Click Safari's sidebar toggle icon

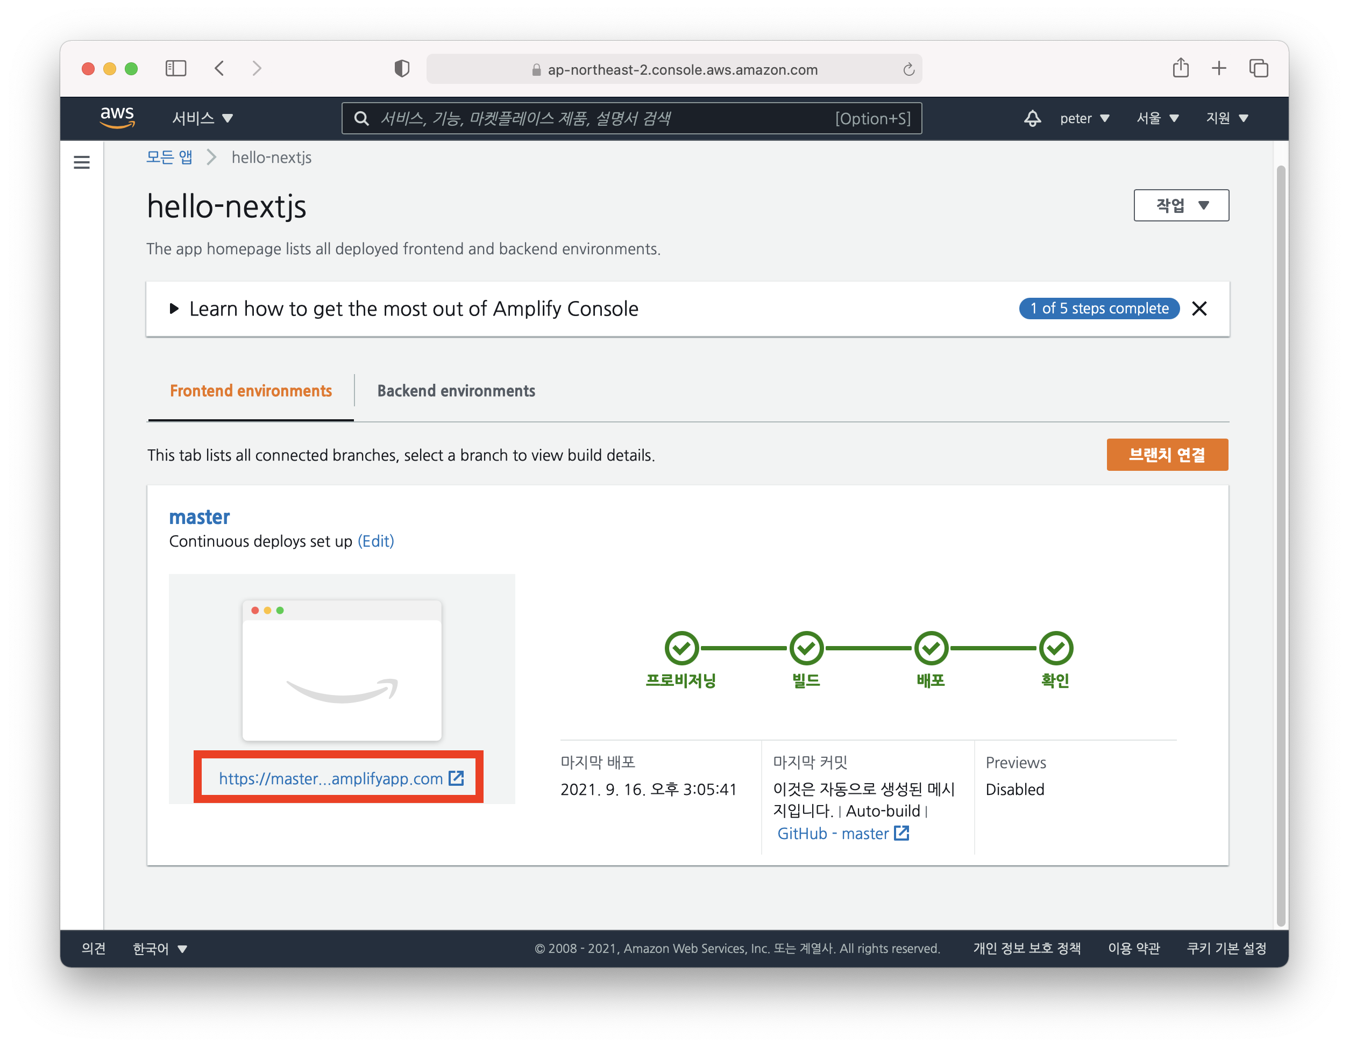pos(176,68)
